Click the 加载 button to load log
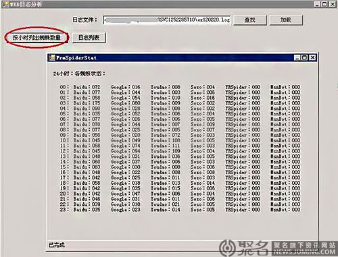The width and height of the screenshot is (338, 257). pyautogui.click(x=286, y=20)
